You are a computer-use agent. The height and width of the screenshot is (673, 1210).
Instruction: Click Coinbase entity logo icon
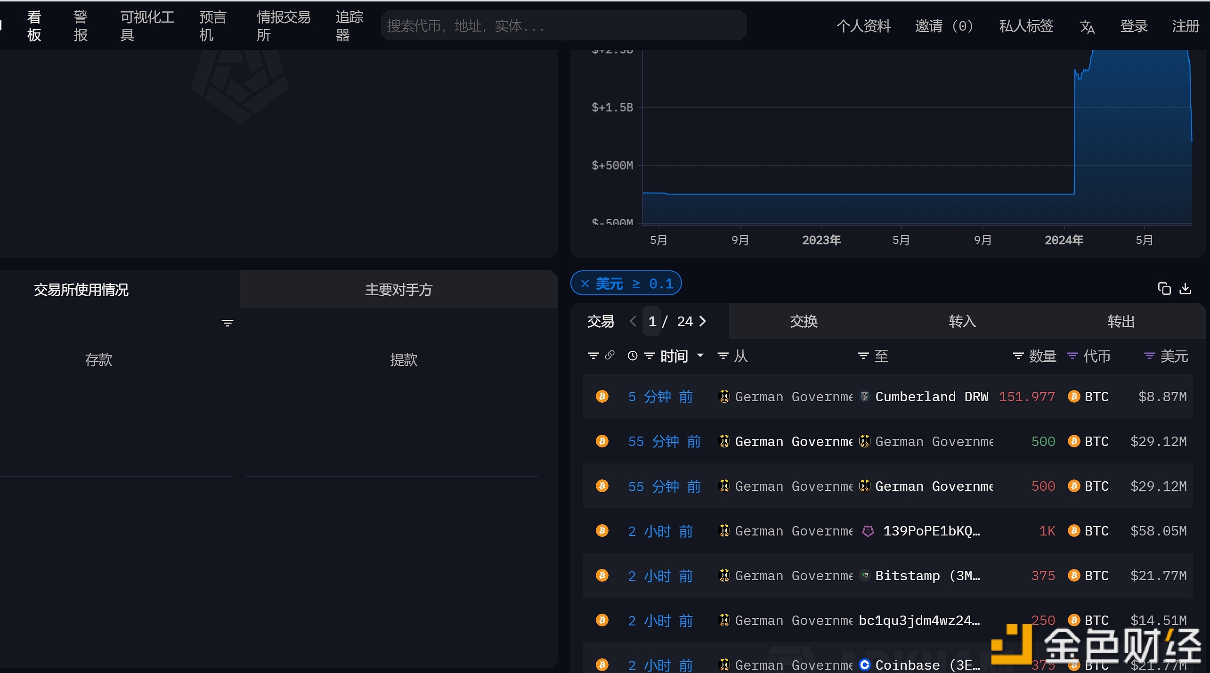pyautogui.click(x=864, y=665)
